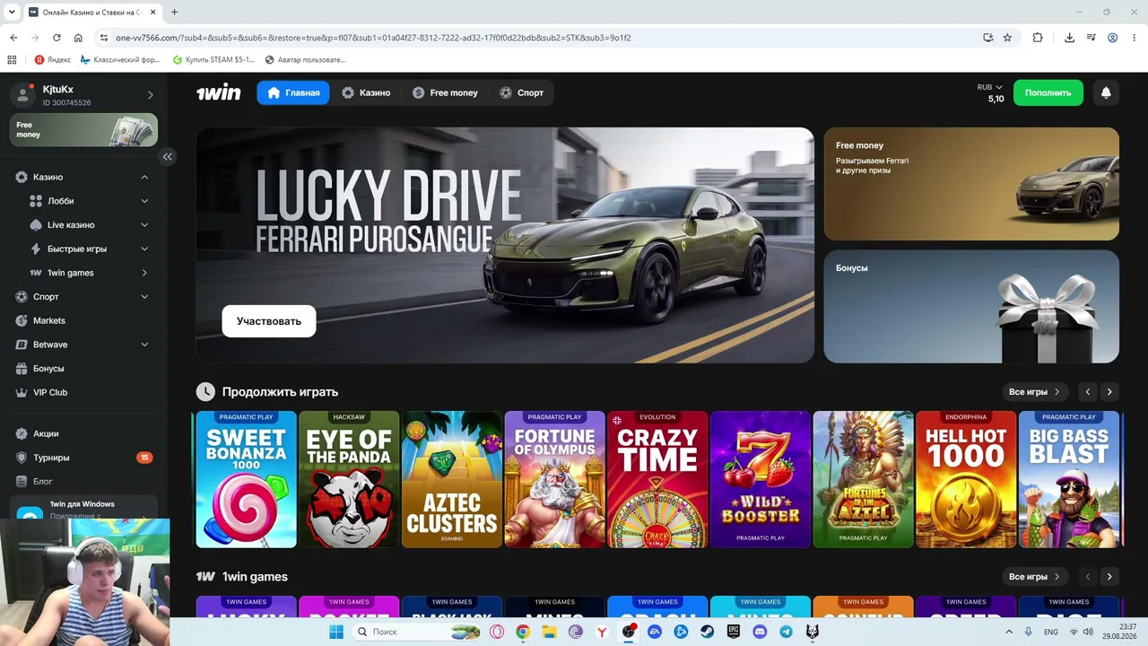The image size is (1148, 646).
Task: Click the green Пополнить deposit button
Action: click(1048, 92)
